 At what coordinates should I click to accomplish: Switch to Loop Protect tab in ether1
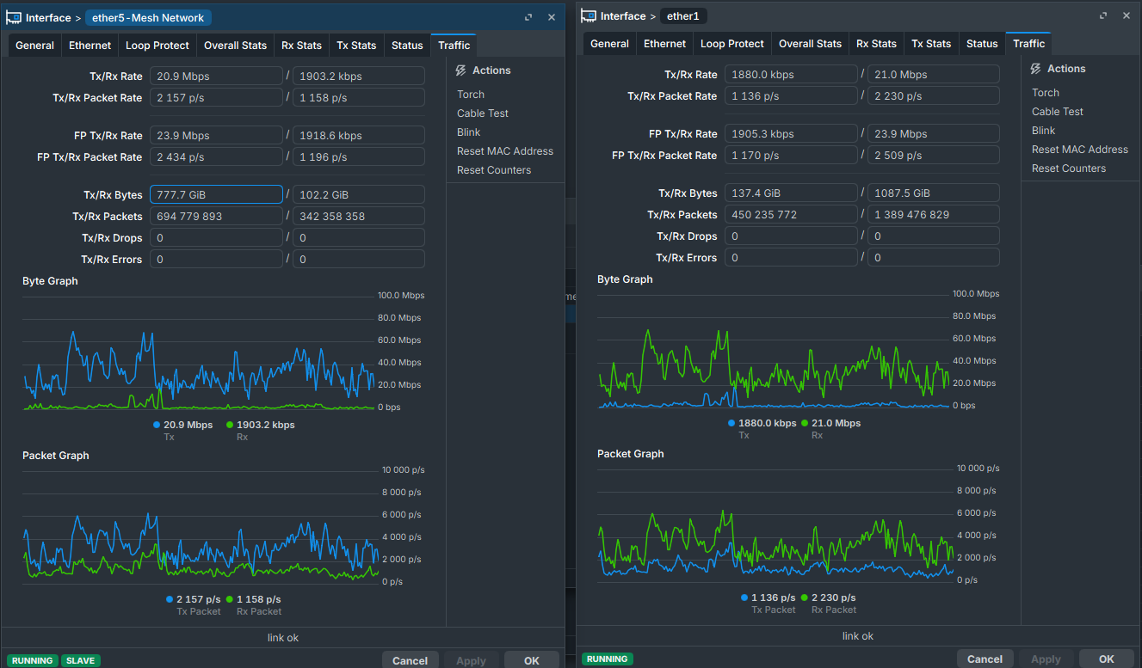[x=731, y=44]
